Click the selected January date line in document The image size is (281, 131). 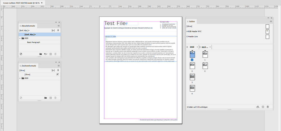pyautogui.click(x=110, y=37)
